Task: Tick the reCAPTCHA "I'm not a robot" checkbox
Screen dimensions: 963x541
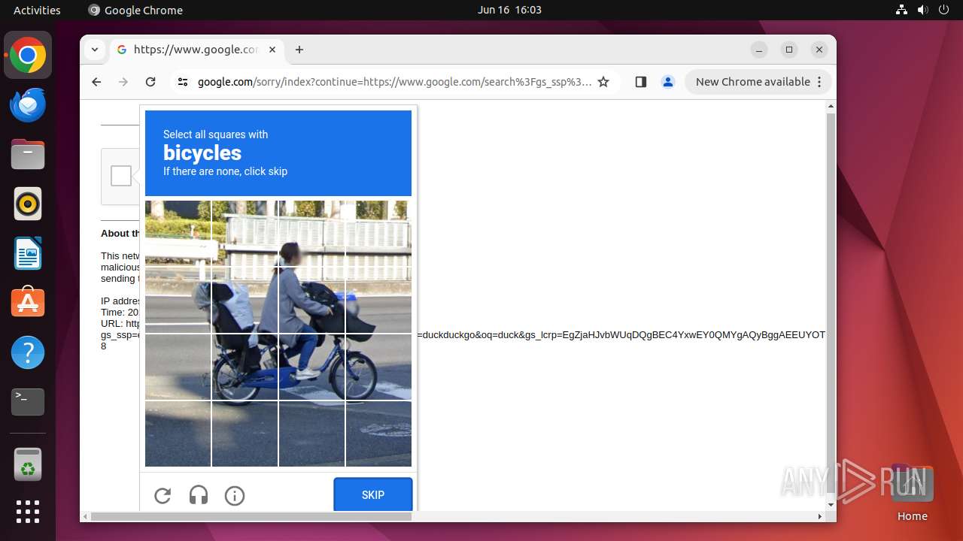Action: click(x=121, y=176)
